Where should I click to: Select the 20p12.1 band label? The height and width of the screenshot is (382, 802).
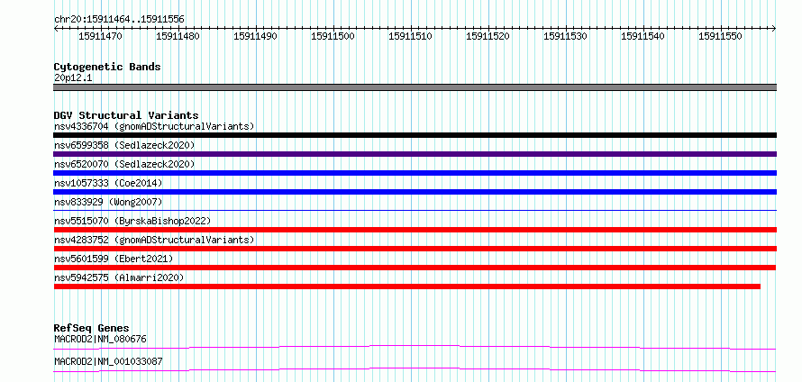click(x=73, y=78)
